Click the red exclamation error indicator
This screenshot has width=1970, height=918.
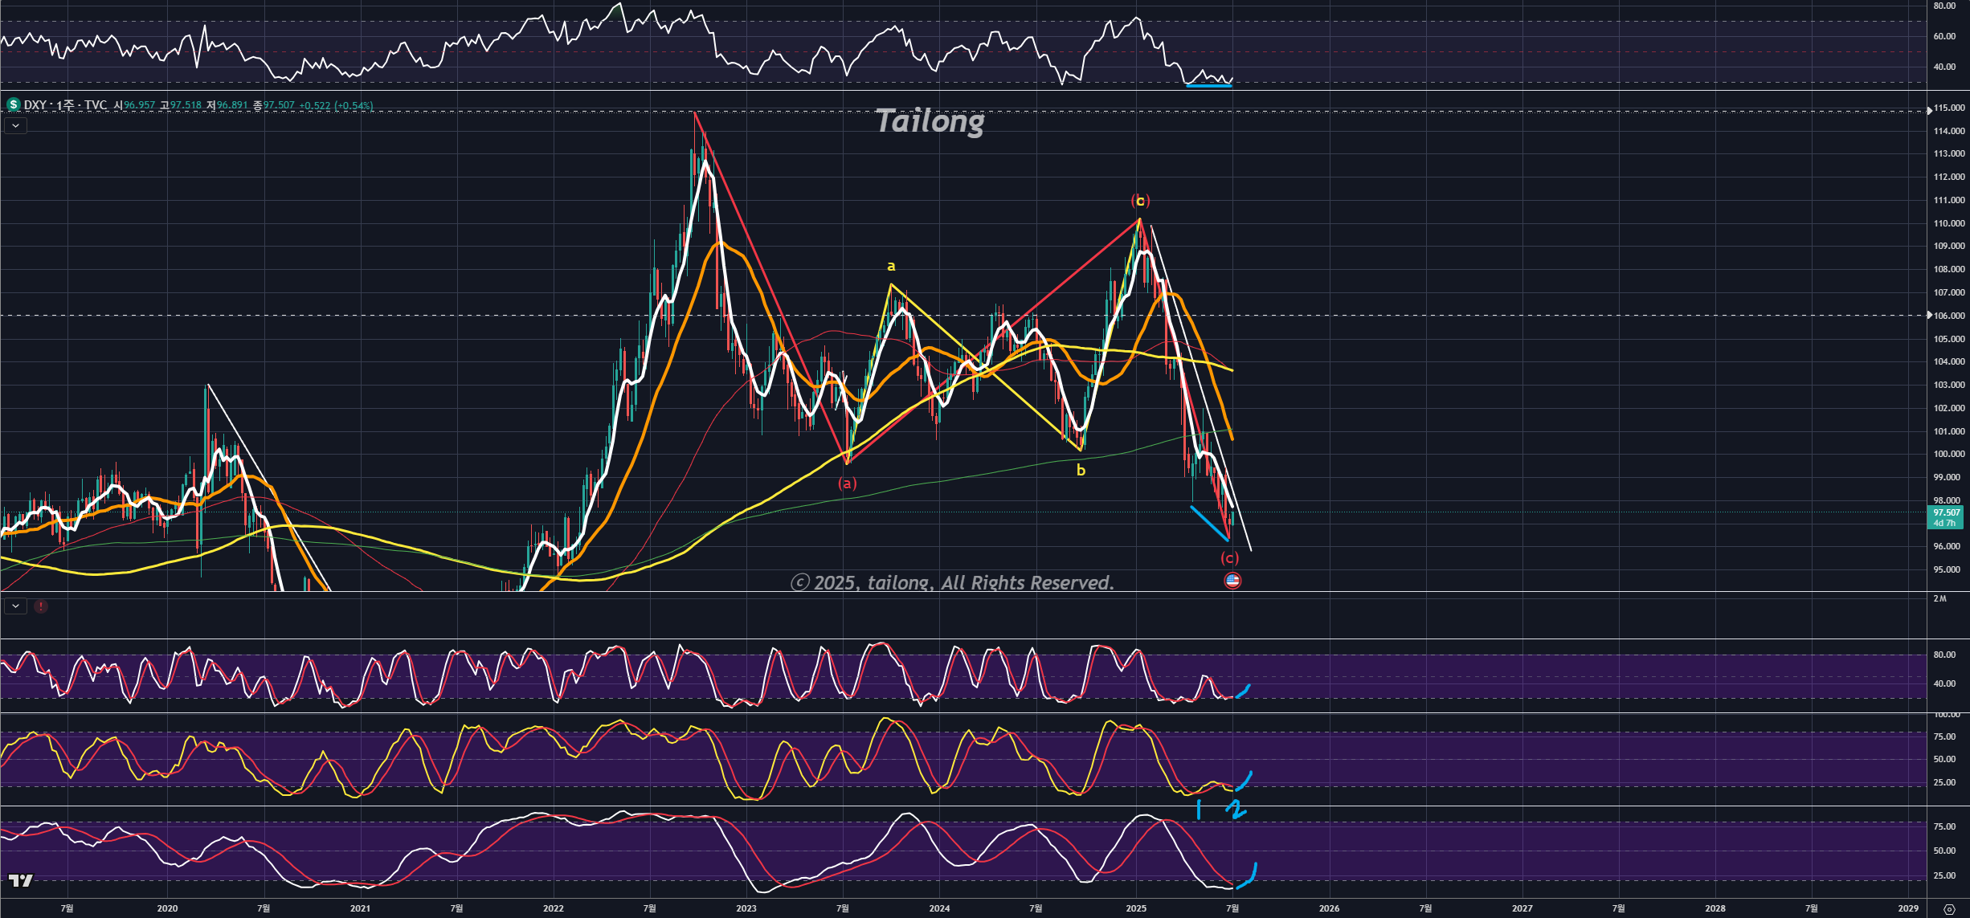pos(41,606)
